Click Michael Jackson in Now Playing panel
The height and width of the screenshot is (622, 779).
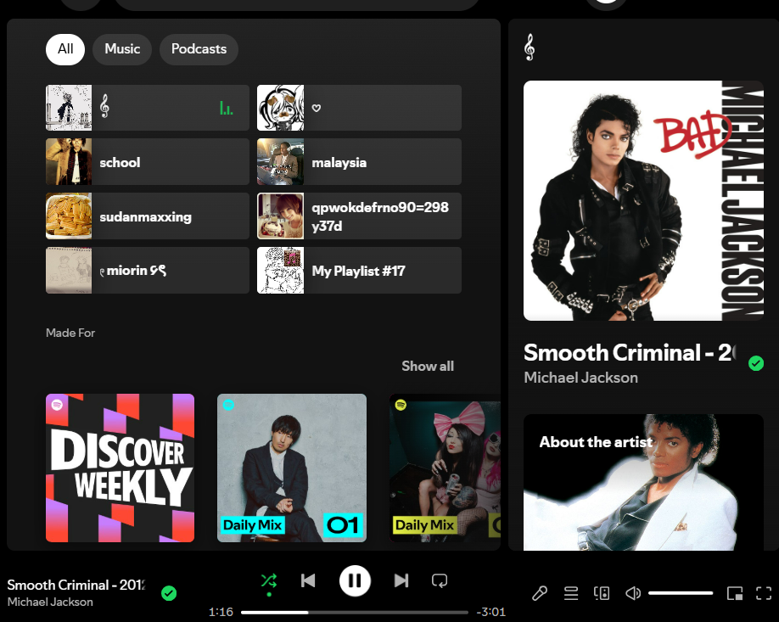580,378
